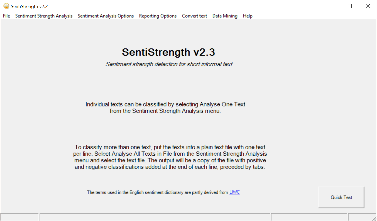Click the italic sentiment strength detection subtitle
This screenshot has height=221, width=377.
tap(169, 64)
